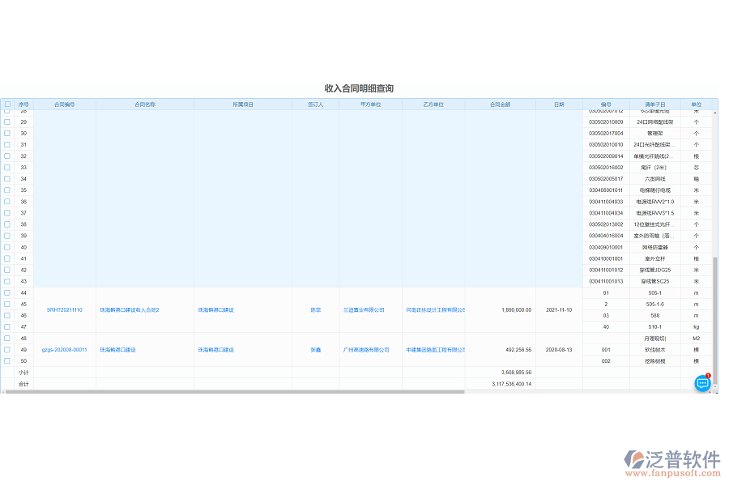Check the box for row 31
This screenshot has height=486, width=729.
point(7,145)
